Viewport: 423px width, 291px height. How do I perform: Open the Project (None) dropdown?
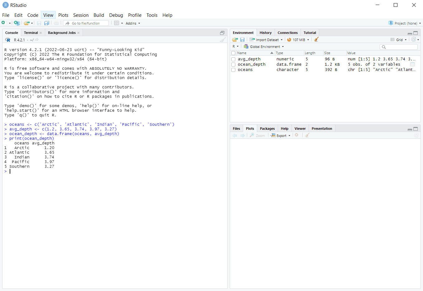405,23
